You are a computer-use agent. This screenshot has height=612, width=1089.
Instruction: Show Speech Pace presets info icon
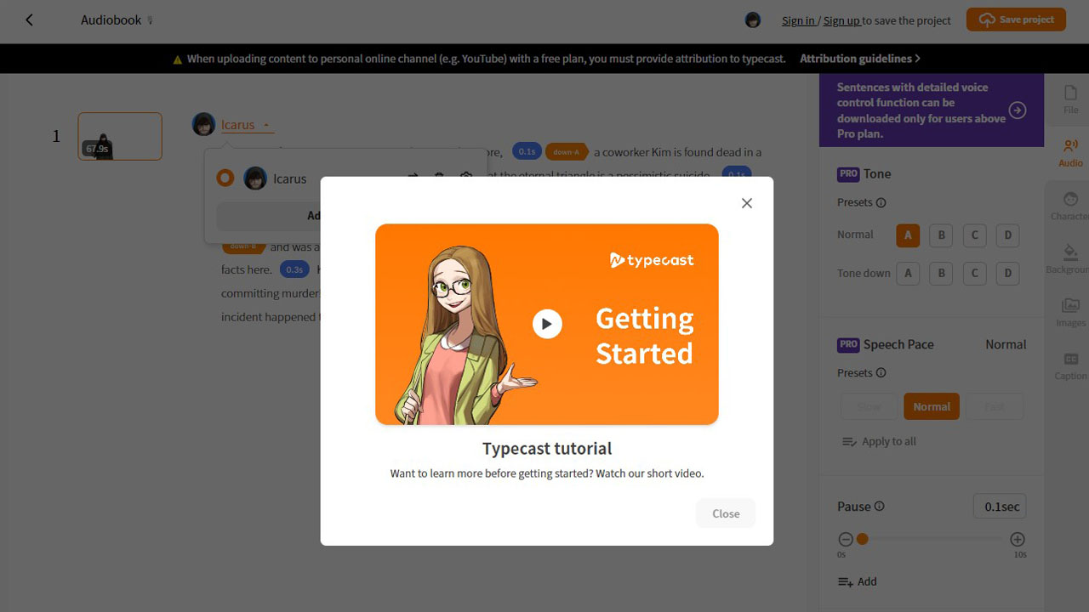point(881,373)
